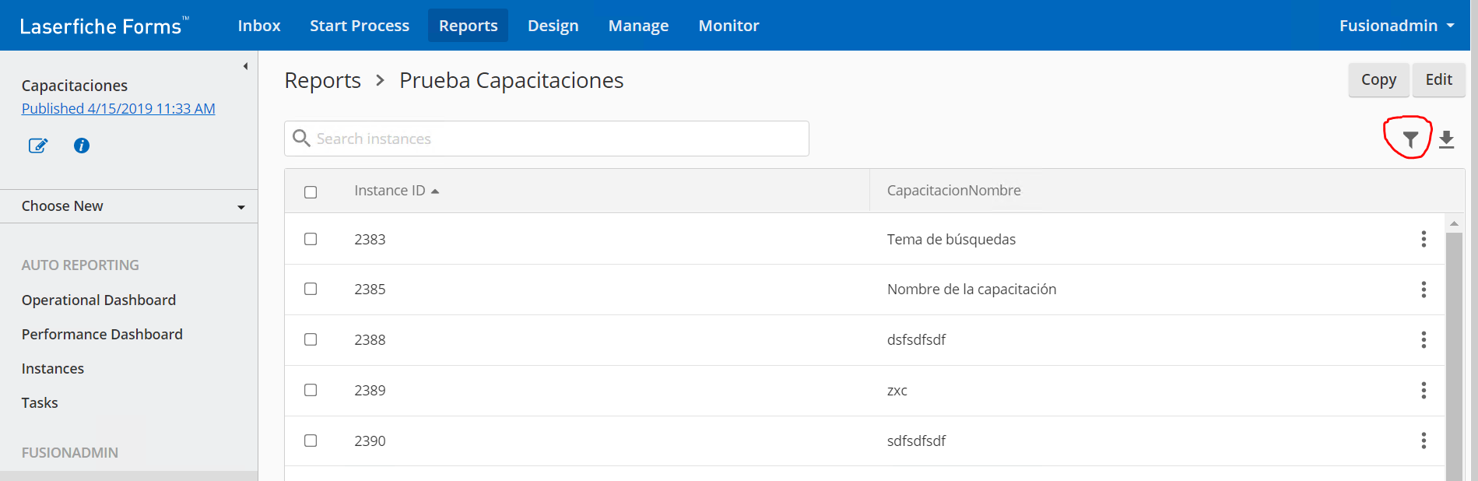
Task: Open the process info icon
Action: click(x=82, y=146)
